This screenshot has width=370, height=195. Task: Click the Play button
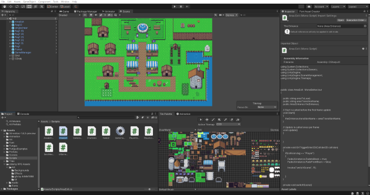[x=174, y=7]
